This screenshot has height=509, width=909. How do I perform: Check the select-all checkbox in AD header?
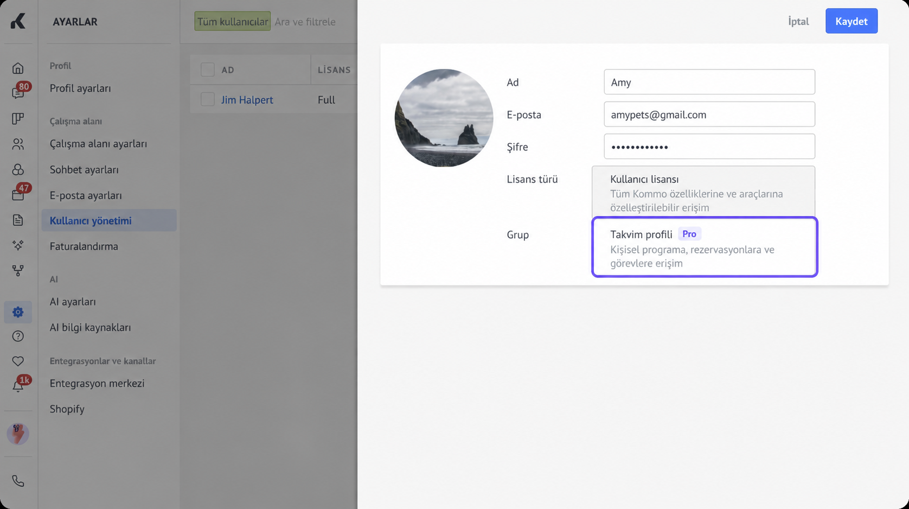click(x=208, y=69)
